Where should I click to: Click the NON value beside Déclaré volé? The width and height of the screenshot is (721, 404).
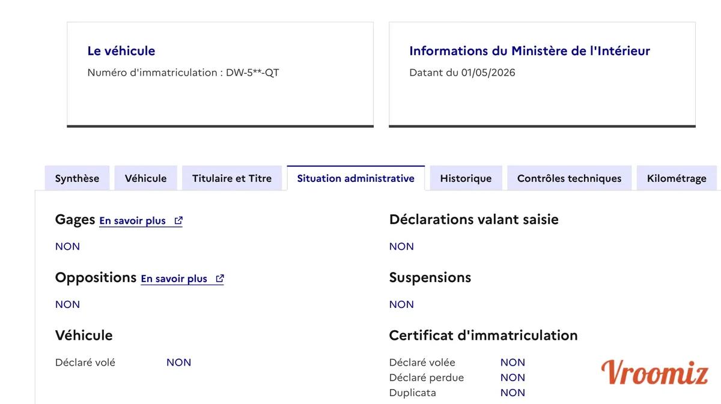click(179, 363)
